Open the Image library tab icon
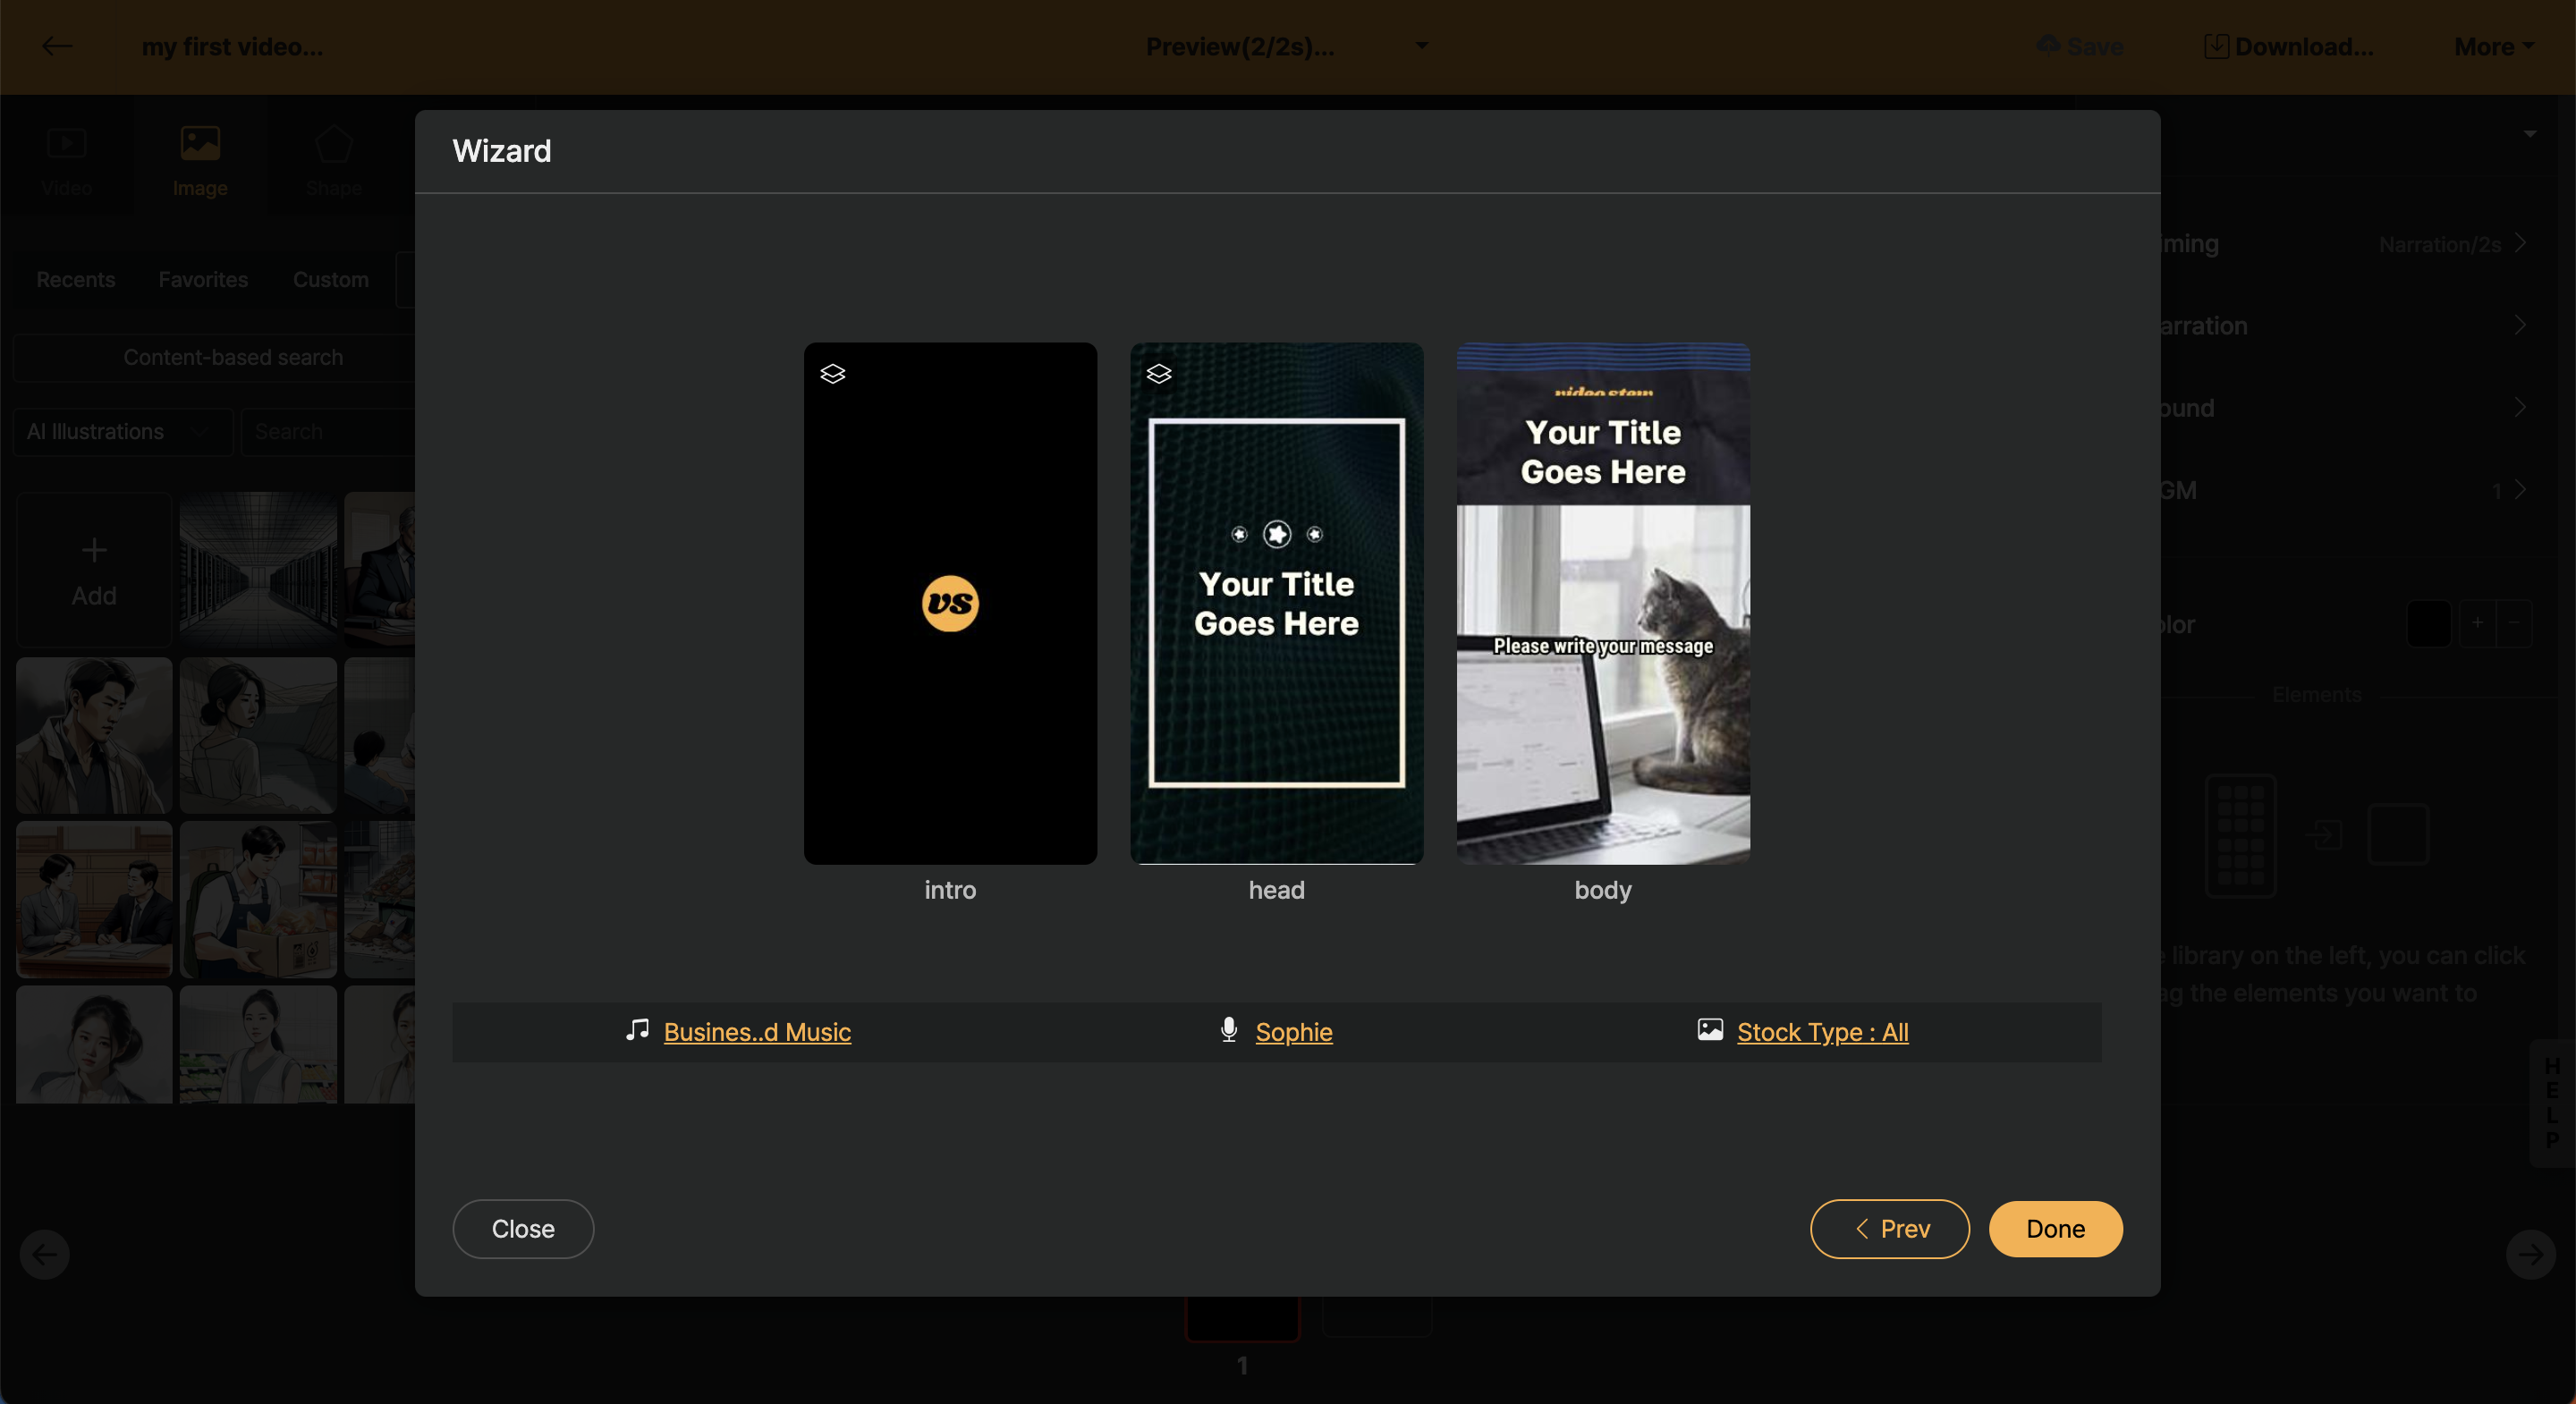The width and height of the screenshot is (2576, 1404). [200, 145]
